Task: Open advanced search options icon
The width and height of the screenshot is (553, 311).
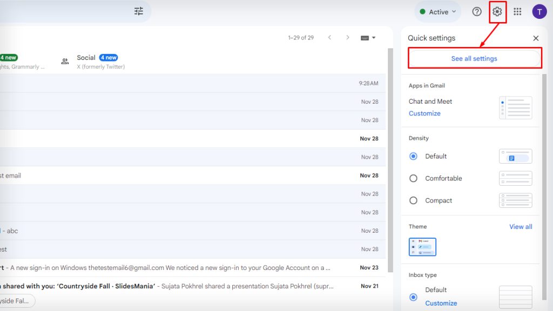Action: (138, 11)
